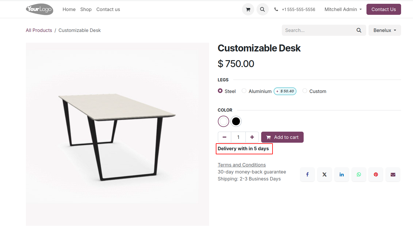The width and height of the screenshot is (413, 238).
Task: Open the shopping cart icon in header
Action: [248, 9]
